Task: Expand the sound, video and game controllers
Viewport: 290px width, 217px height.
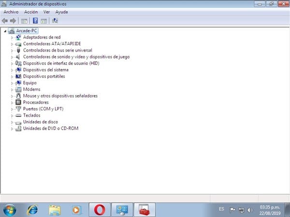Action: (x=12, y=57)
